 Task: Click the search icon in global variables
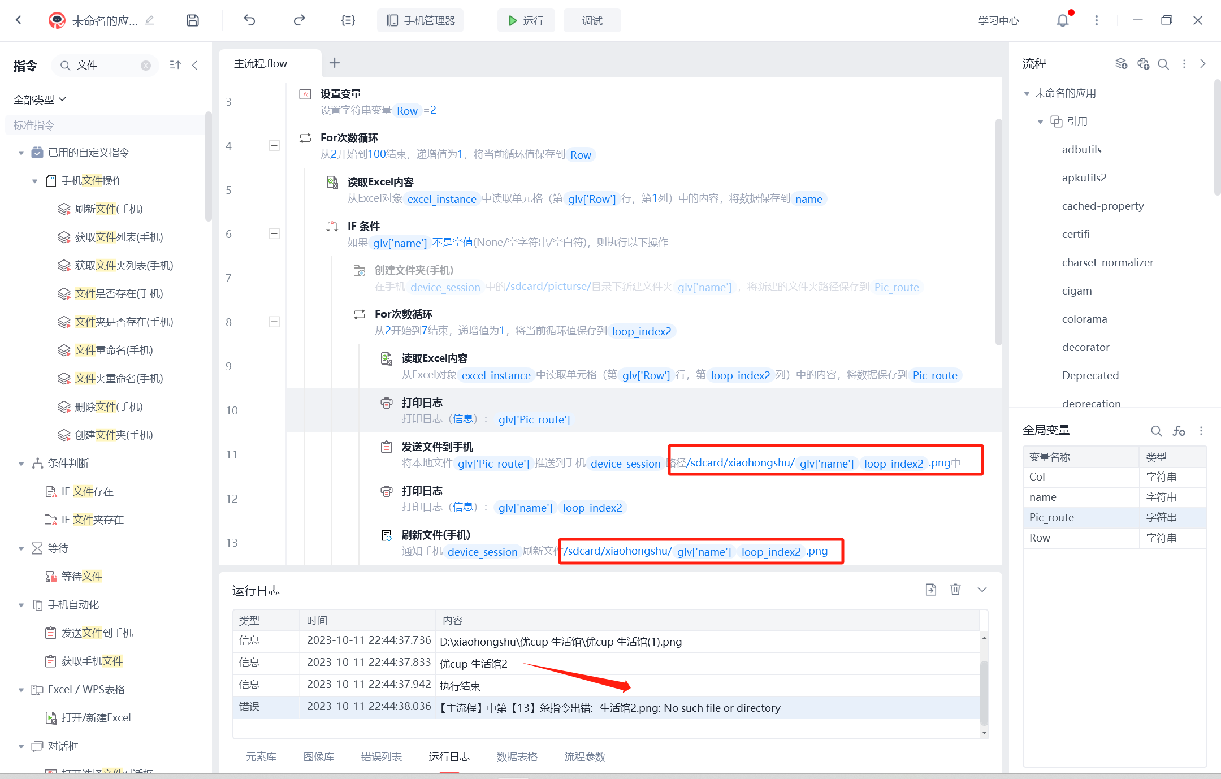pos(1156,431)
